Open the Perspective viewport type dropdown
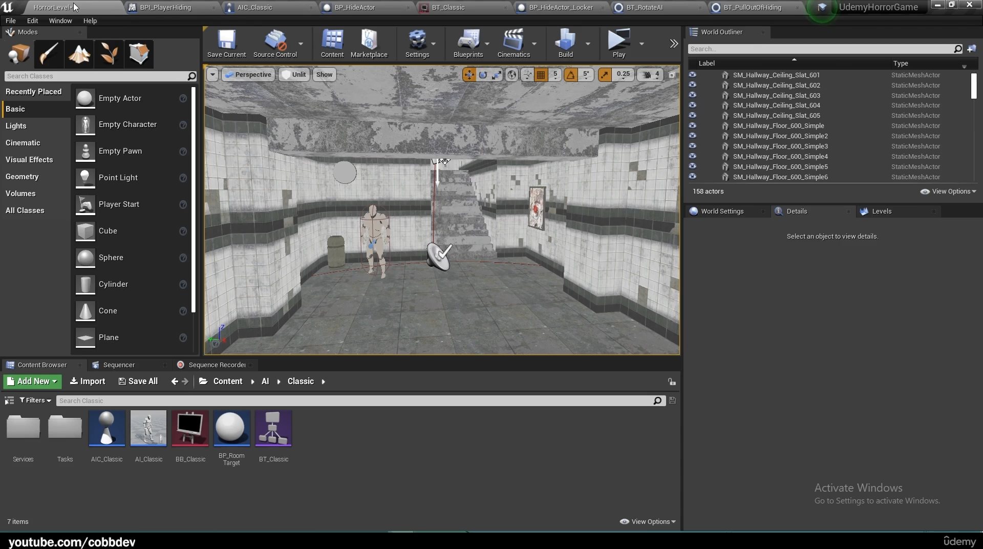The width and height of the screenshot is (983, 549). [x=248, y=75]
